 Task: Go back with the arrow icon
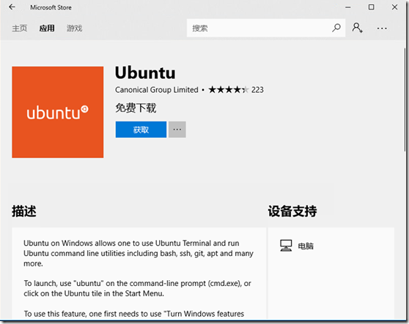12,7
